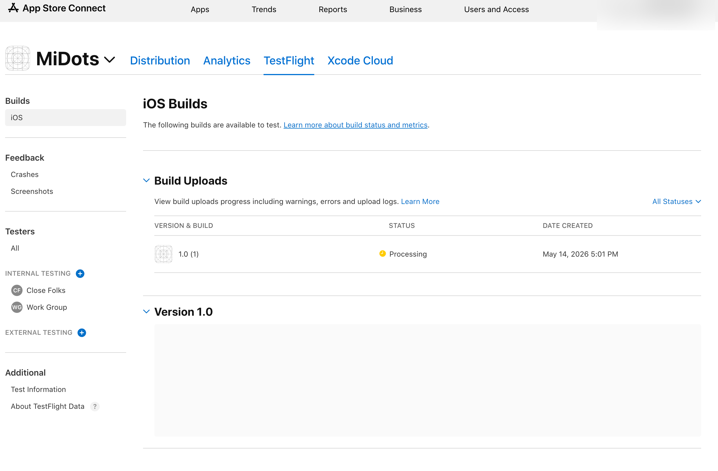Switch to the Analytics tab
Viewport: 718px width, 471px height.
click(227, 60)
